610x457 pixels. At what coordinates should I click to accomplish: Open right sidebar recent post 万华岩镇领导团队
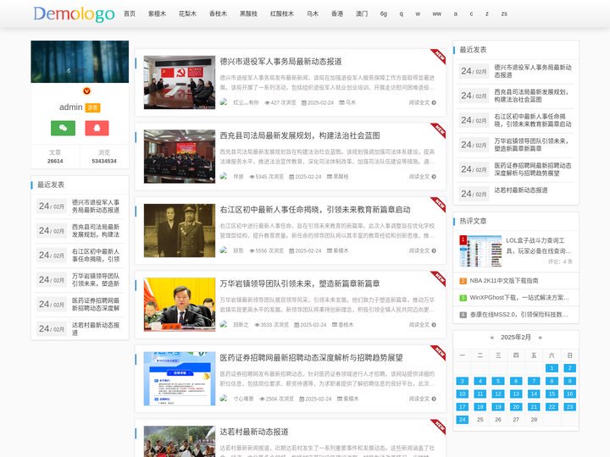tap(531, 145)
